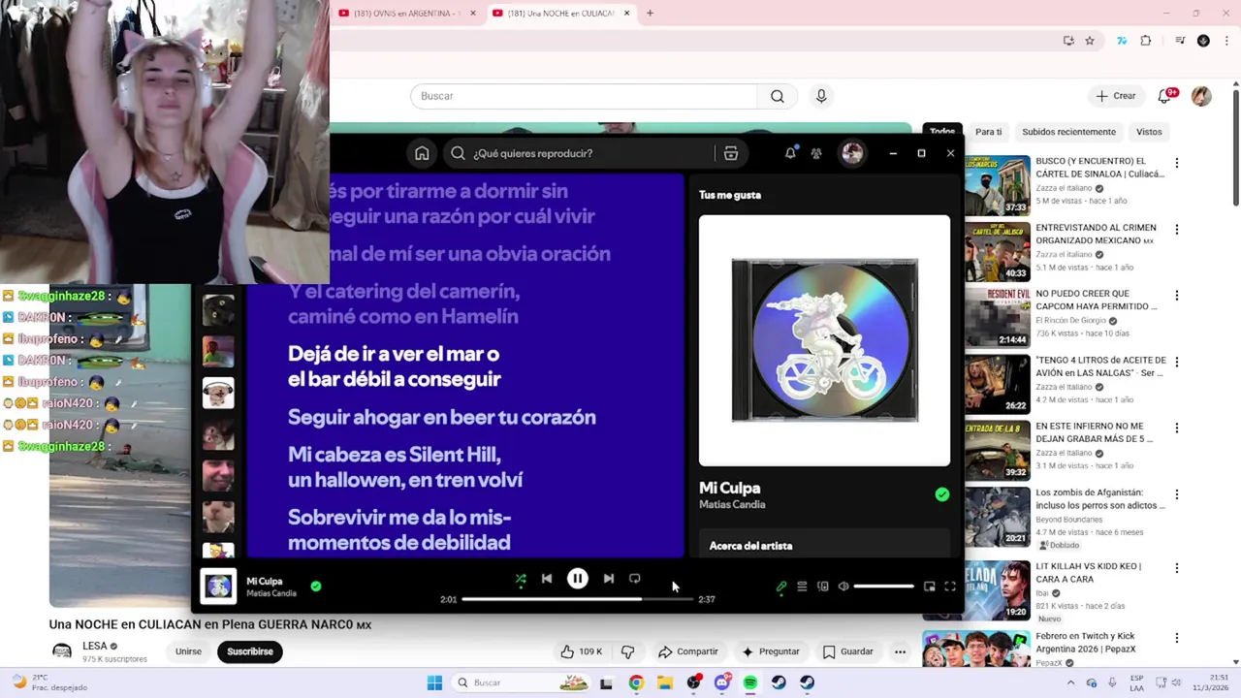Viewport: 1241px width, 698px height.
Task: Open Chrome extensions puzzle icon
Action: click(1146, 41)
